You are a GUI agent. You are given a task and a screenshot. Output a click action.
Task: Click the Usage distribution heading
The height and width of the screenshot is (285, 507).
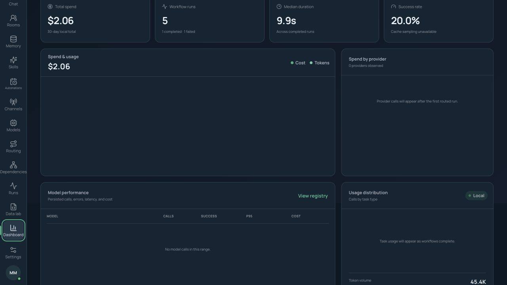tap(368, 193)
